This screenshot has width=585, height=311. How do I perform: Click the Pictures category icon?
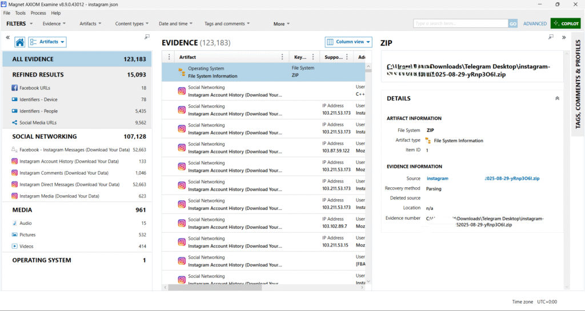pyautogui.click(x=14, y=235)
